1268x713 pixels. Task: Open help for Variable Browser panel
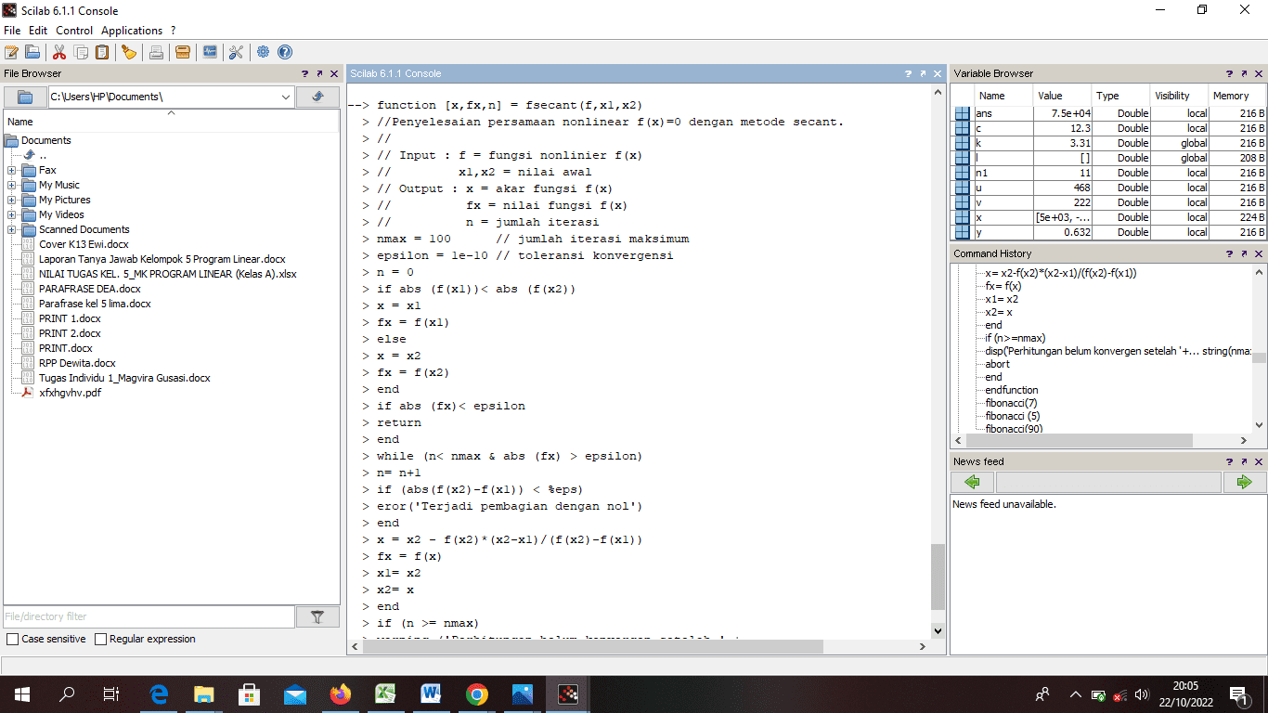pos(1229,73)
